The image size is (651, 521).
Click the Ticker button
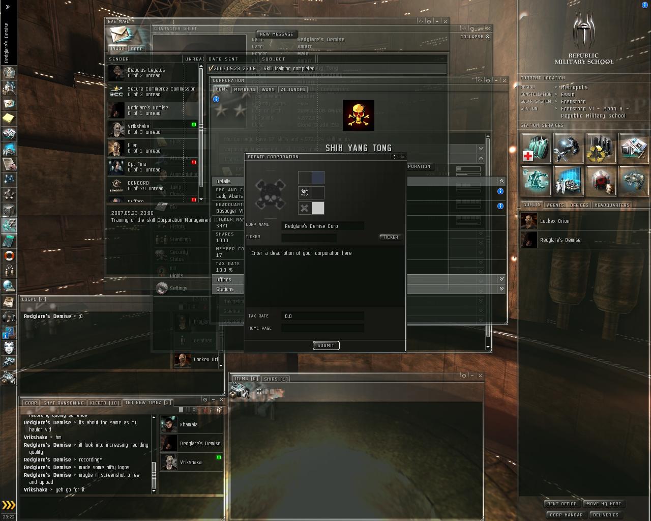tap(391, 237)
